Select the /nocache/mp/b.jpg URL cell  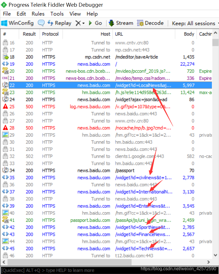pos(143,128)
